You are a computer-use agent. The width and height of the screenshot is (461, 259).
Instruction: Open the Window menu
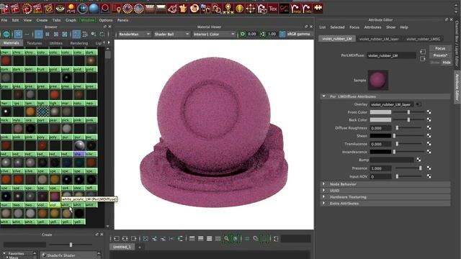88,20
